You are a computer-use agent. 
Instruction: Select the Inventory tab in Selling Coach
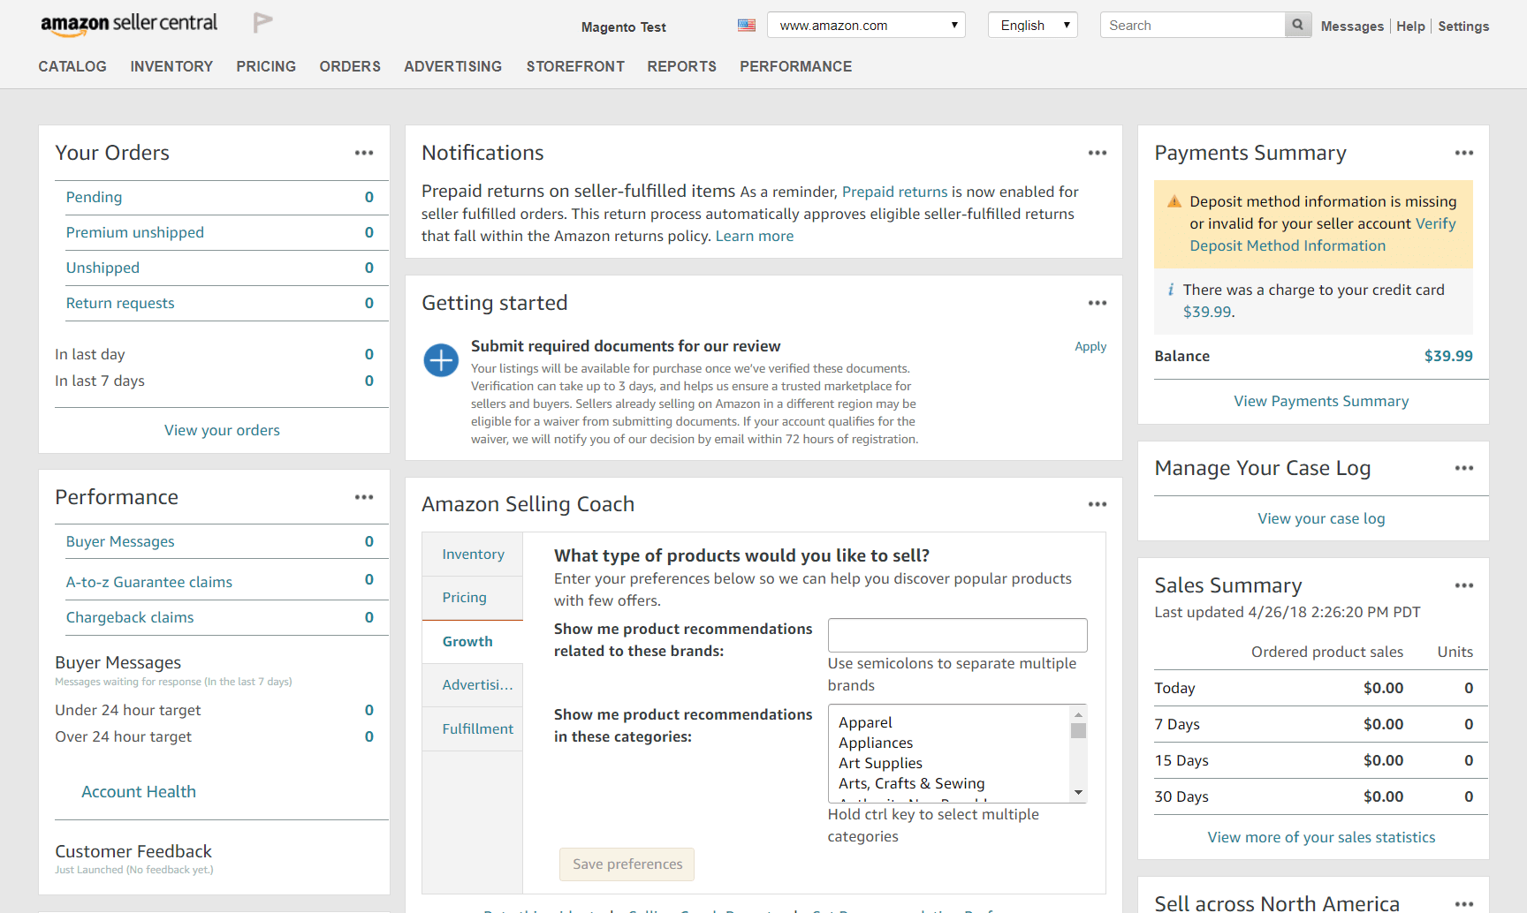[x=473, y=555]
